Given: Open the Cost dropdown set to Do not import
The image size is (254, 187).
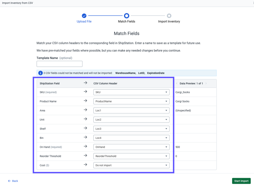Looking at the screenshot, I should pyautogui.click(x=131, y=165).
